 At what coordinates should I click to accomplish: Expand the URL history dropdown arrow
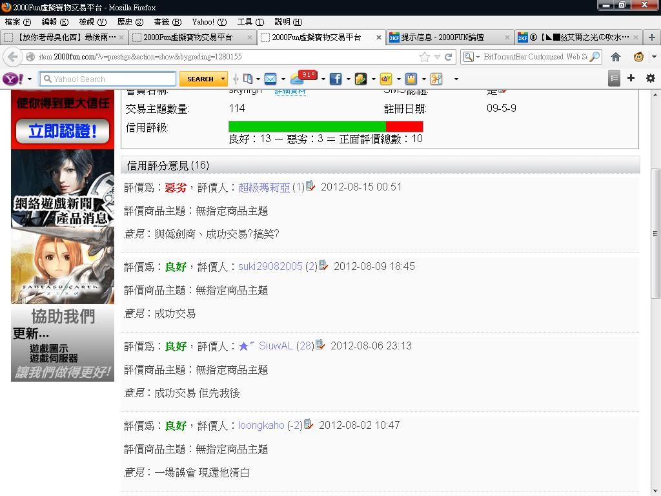coord(437,57)
